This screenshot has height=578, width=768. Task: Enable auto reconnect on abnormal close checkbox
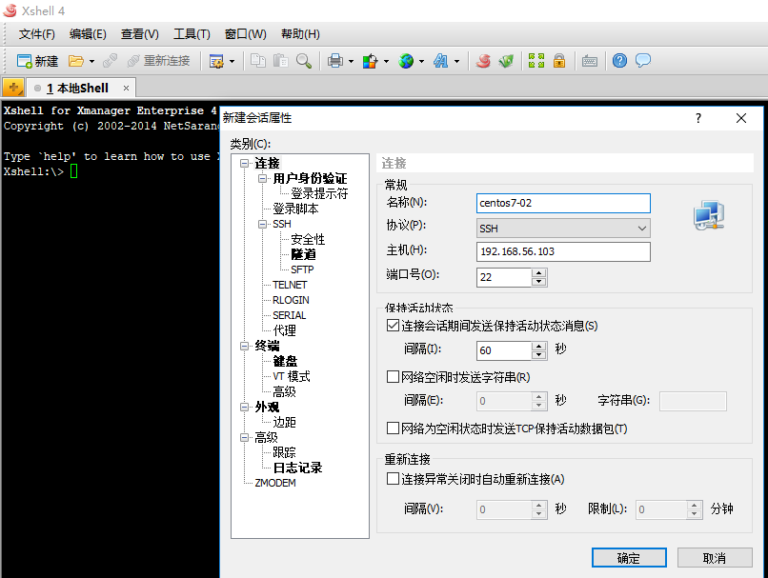tap(393, 479)
